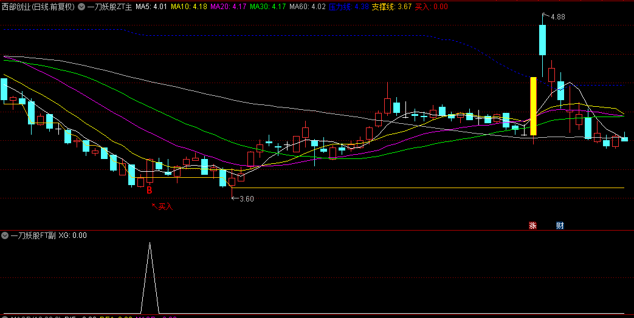Click the blue 压力线: 4.38 legend

pyautogui.click(x=348, y=7)
